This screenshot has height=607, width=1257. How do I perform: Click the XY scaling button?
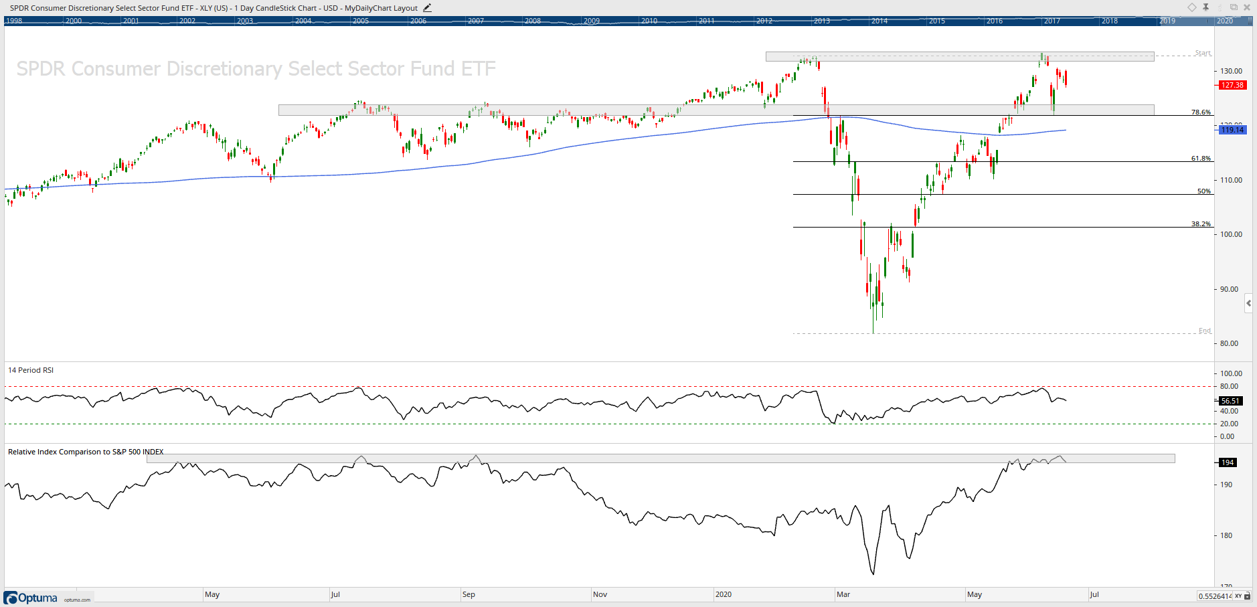tap(1238, 596)
